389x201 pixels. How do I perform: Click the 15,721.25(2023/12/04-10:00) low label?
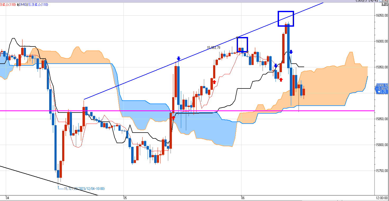point(85,189)
